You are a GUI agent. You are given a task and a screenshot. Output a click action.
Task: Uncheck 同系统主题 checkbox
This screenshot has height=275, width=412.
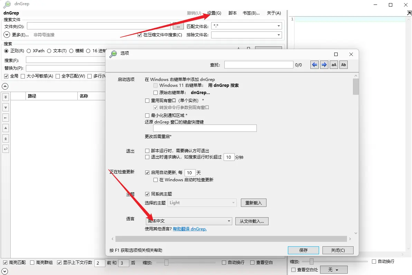click(147, 194)
